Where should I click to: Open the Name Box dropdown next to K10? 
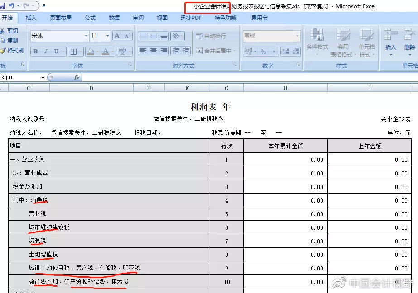(43, 78)
